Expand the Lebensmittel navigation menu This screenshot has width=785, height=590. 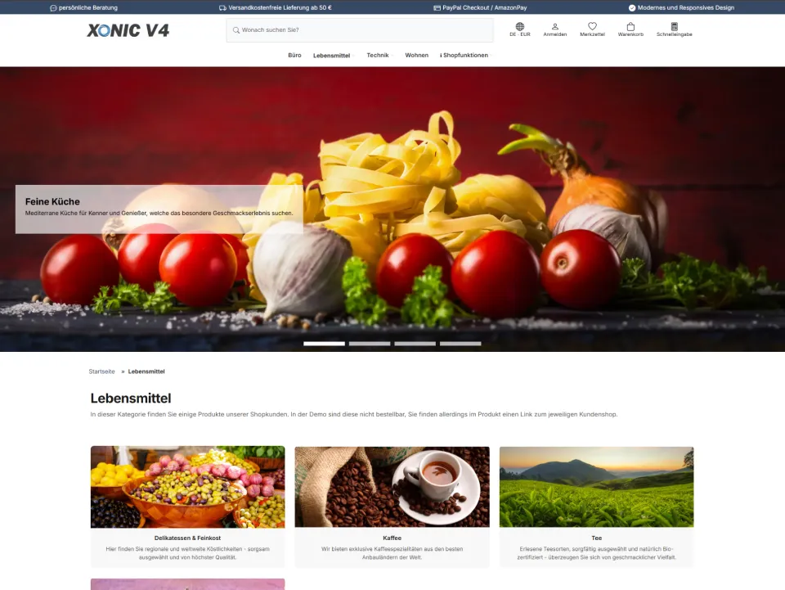334,56
